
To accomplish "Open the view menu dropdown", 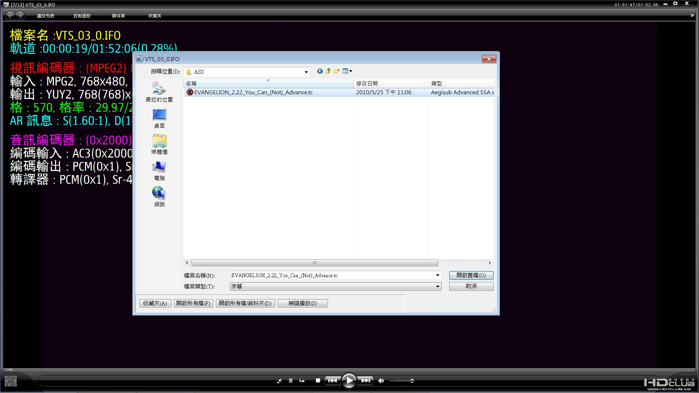I will (x=348, y=71).
